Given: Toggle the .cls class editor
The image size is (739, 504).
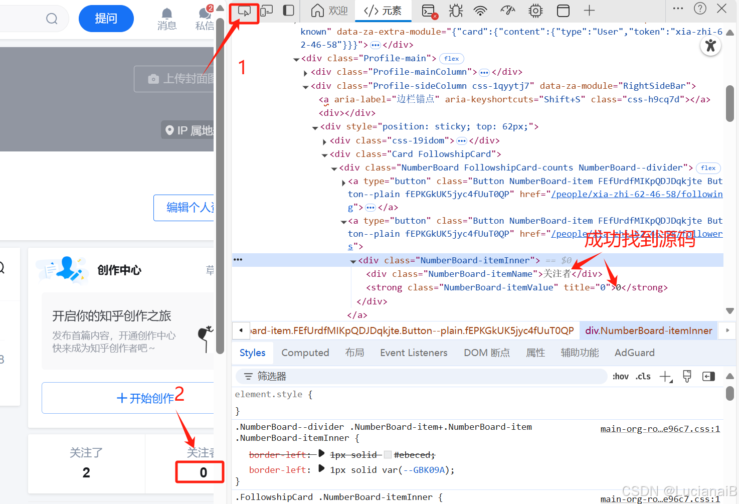Looking at the screenshot, I should tap(643, 376).
